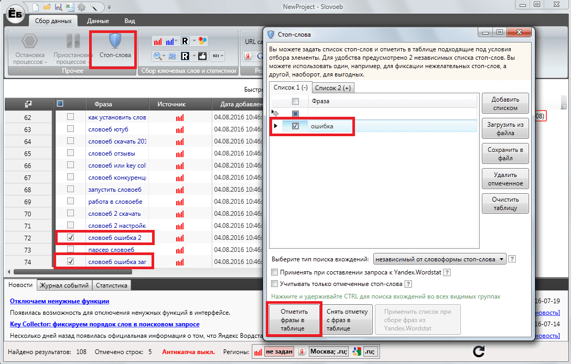Click the lower black R icon in ribbon
Screen dimensions: 571x364
[185, 56]
